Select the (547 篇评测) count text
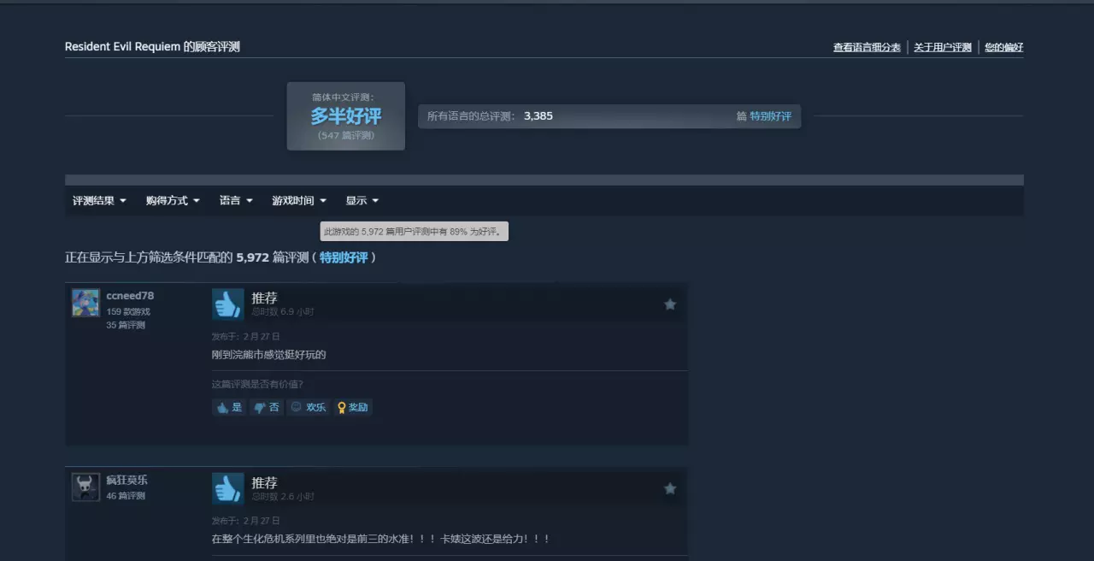 tap(346, 135)
